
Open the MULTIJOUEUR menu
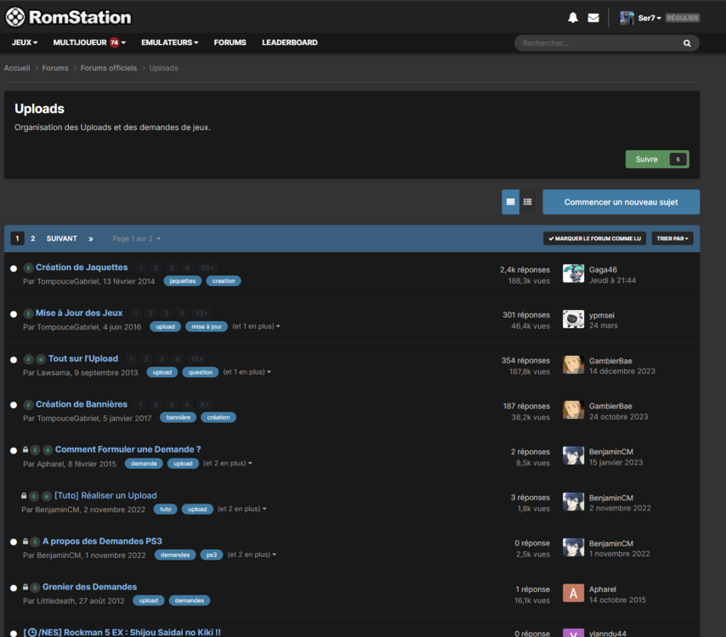[x=87, y=42]
